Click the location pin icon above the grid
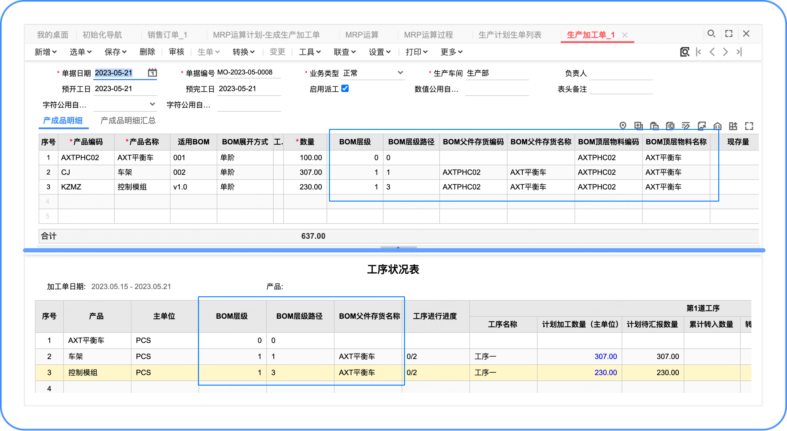This screenshot has height=431, width=787. [623, 126]
